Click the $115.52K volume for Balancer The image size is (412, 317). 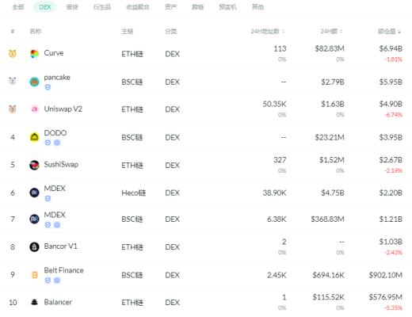pos(328,297)
